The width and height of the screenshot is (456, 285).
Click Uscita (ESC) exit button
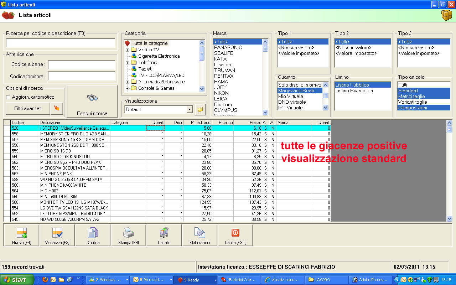235,235
